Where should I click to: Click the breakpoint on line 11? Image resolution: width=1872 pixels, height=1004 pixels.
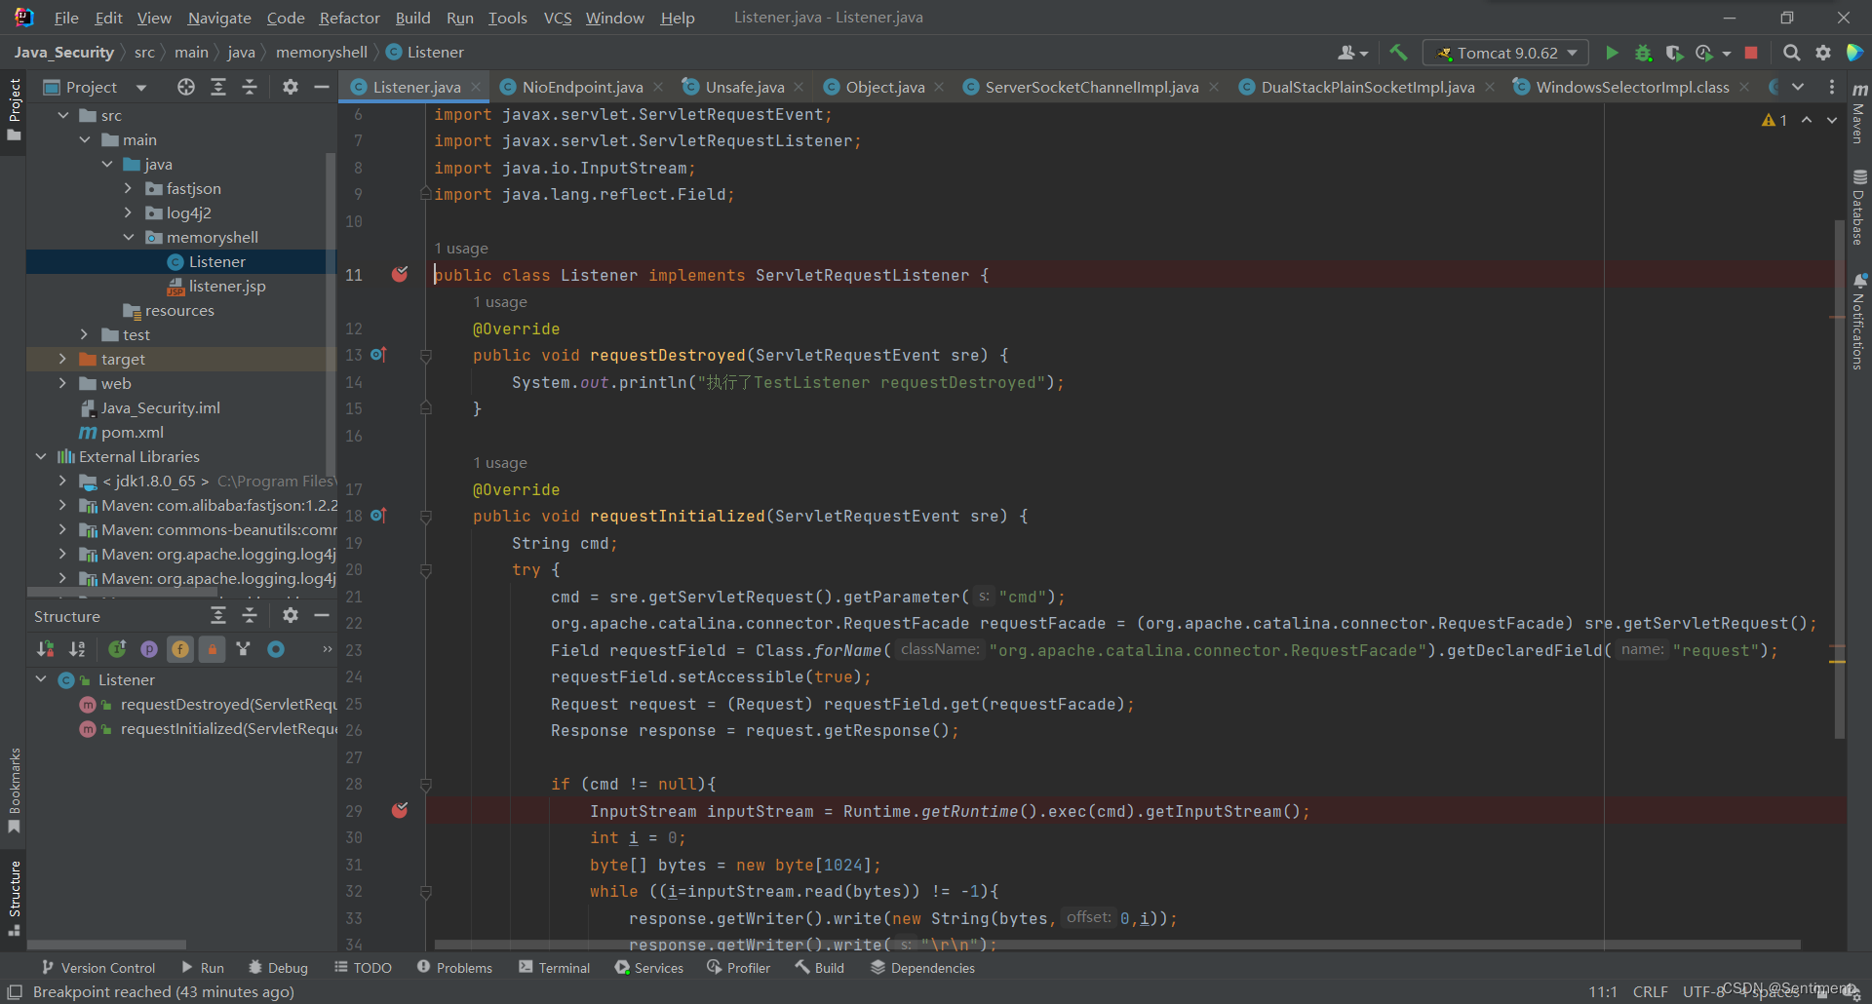400,274
